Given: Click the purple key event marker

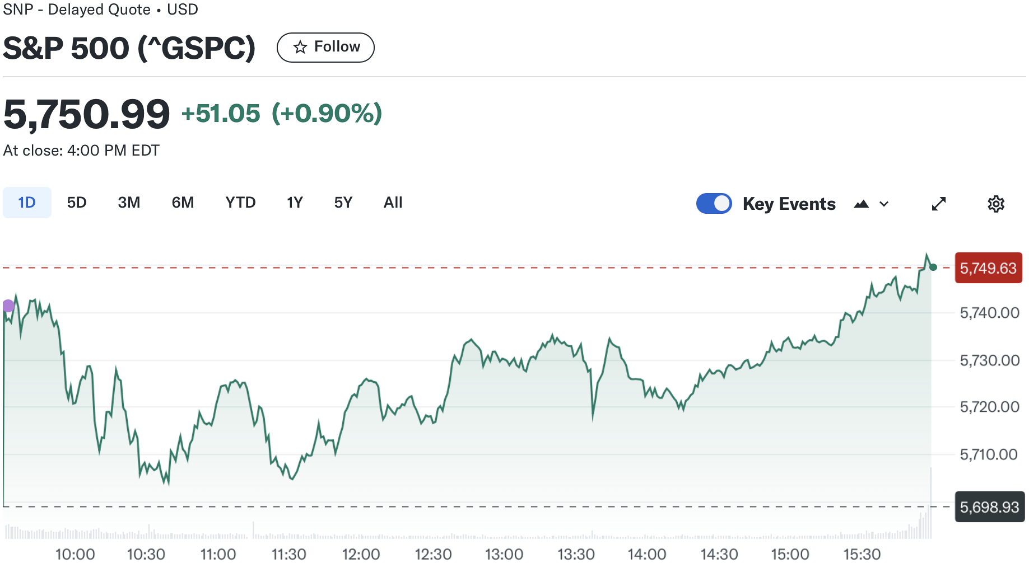Looking at the screenshot, I should pos(8,306).
